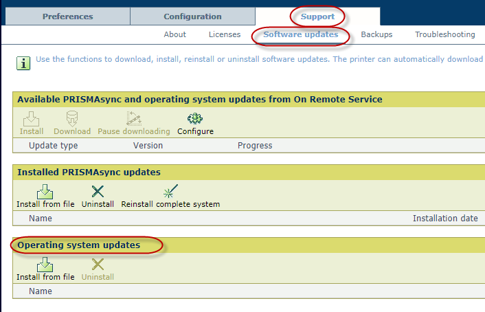Open the Troubleshooting sub-tab
This screenshot has width=485, height=312.
(x=444, y=34)
